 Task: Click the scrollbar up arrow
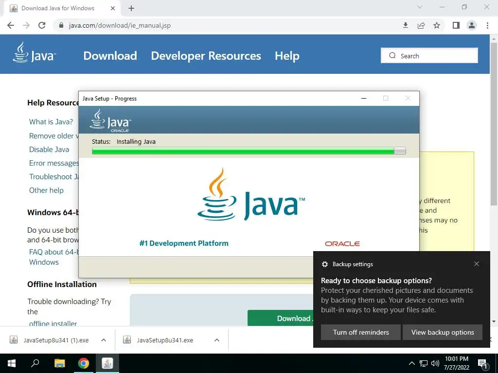click(x=494, y=38)
